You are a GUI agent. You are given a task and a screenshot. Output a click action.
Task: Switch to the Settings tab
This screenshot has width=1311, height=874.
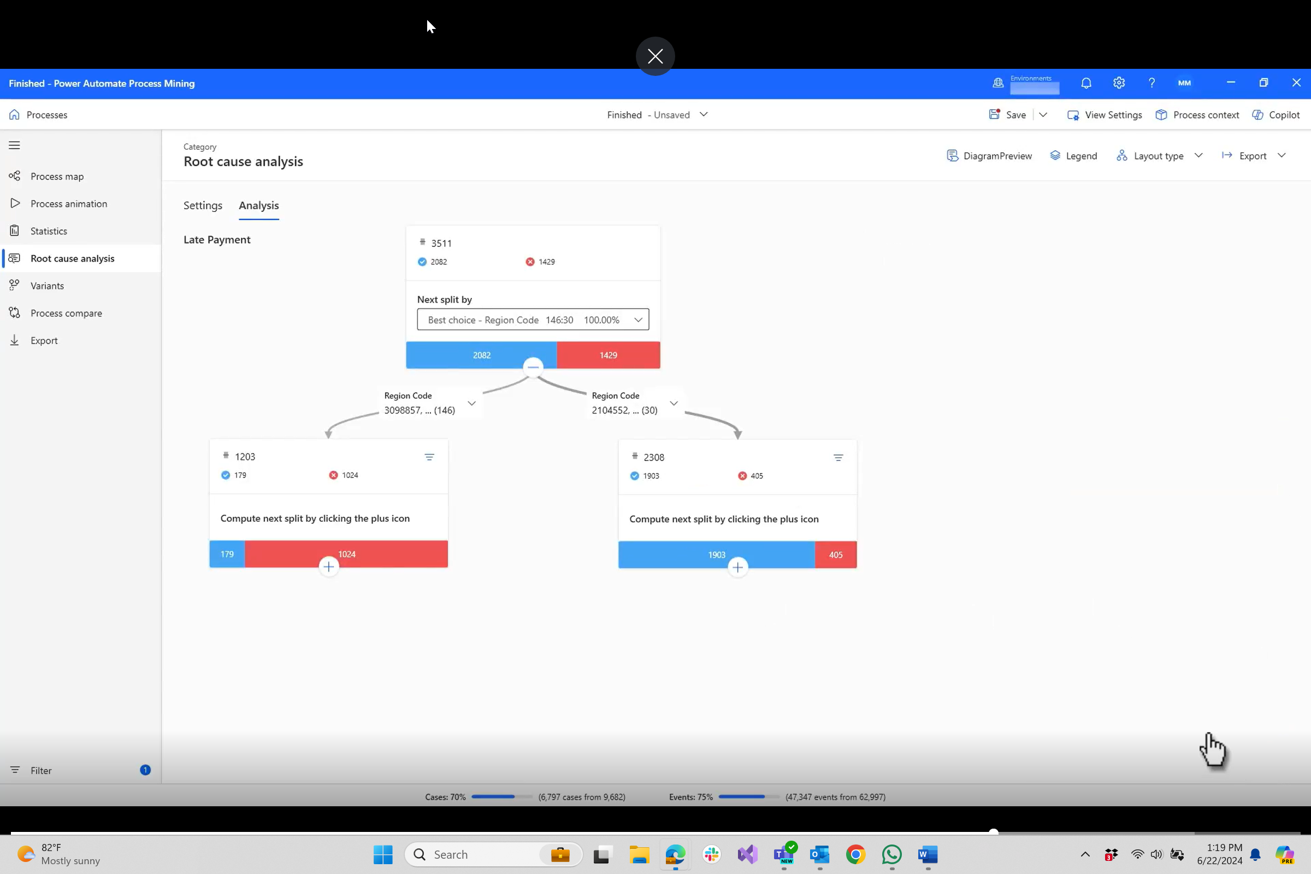pos(202,205)
